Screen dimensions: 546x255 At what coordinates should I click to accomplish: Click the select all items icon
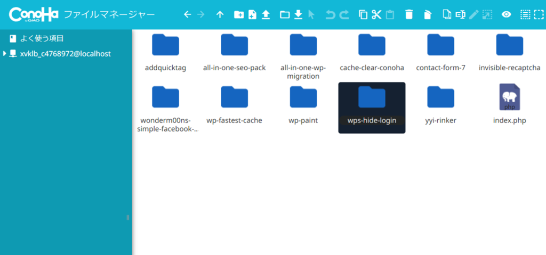coord(525,14)
